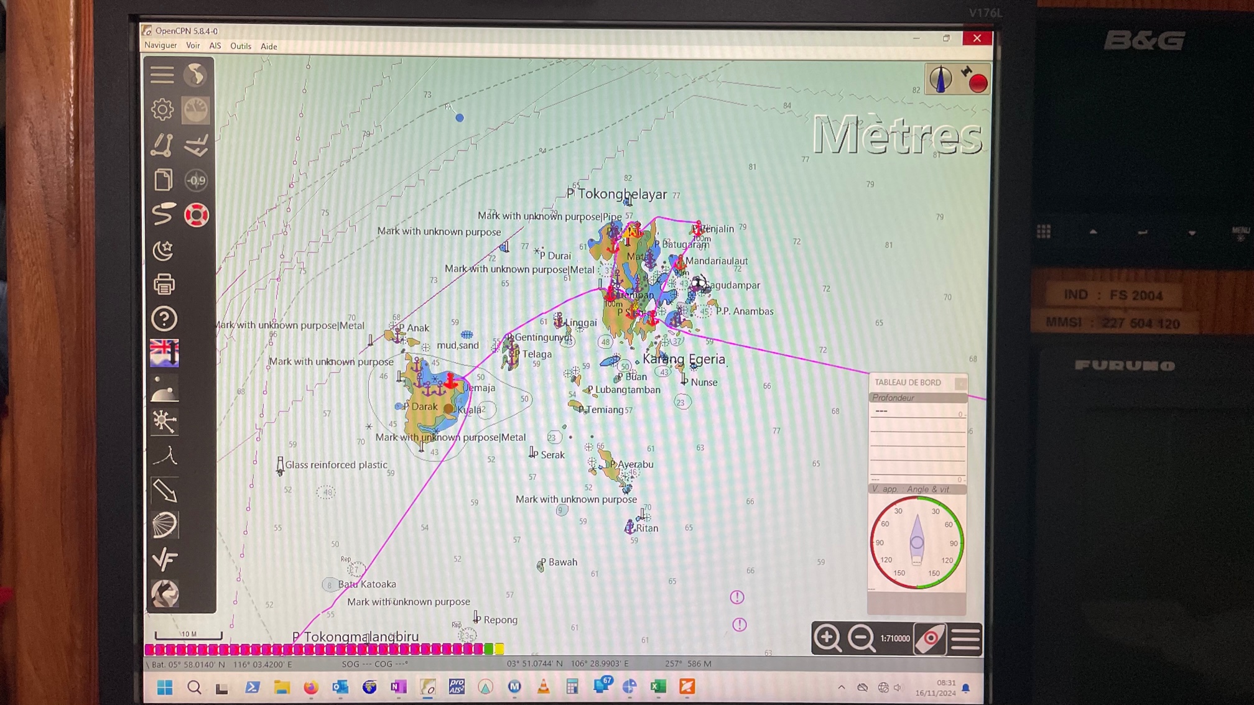Click the wind angle gauge dial

point(917,543)
